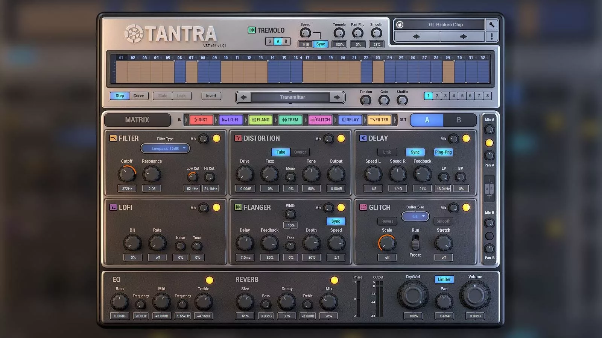Switch to the B matrix tab
The image size is (602, 338).
pyautogui.click(x=459, y=120)
